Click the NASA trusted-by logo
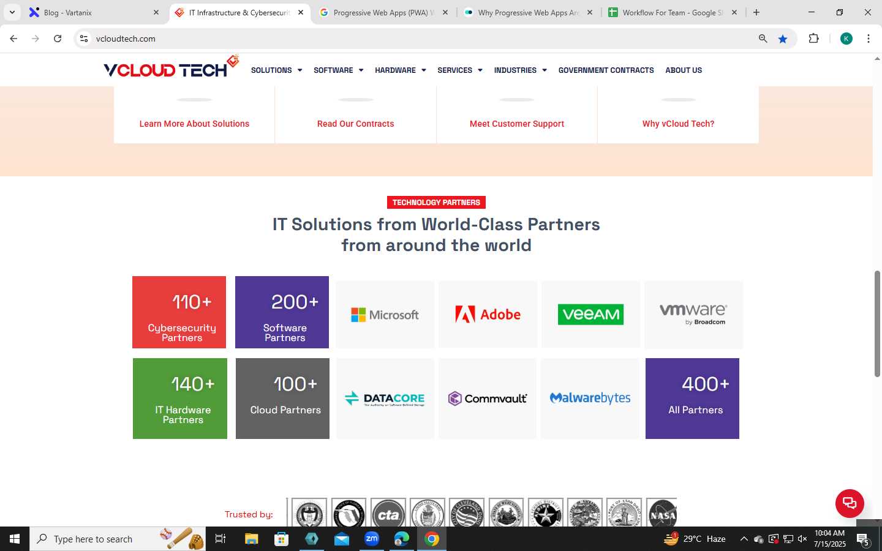Image resolution: width=882 pixels, height=551 pixels. (662, 513)
